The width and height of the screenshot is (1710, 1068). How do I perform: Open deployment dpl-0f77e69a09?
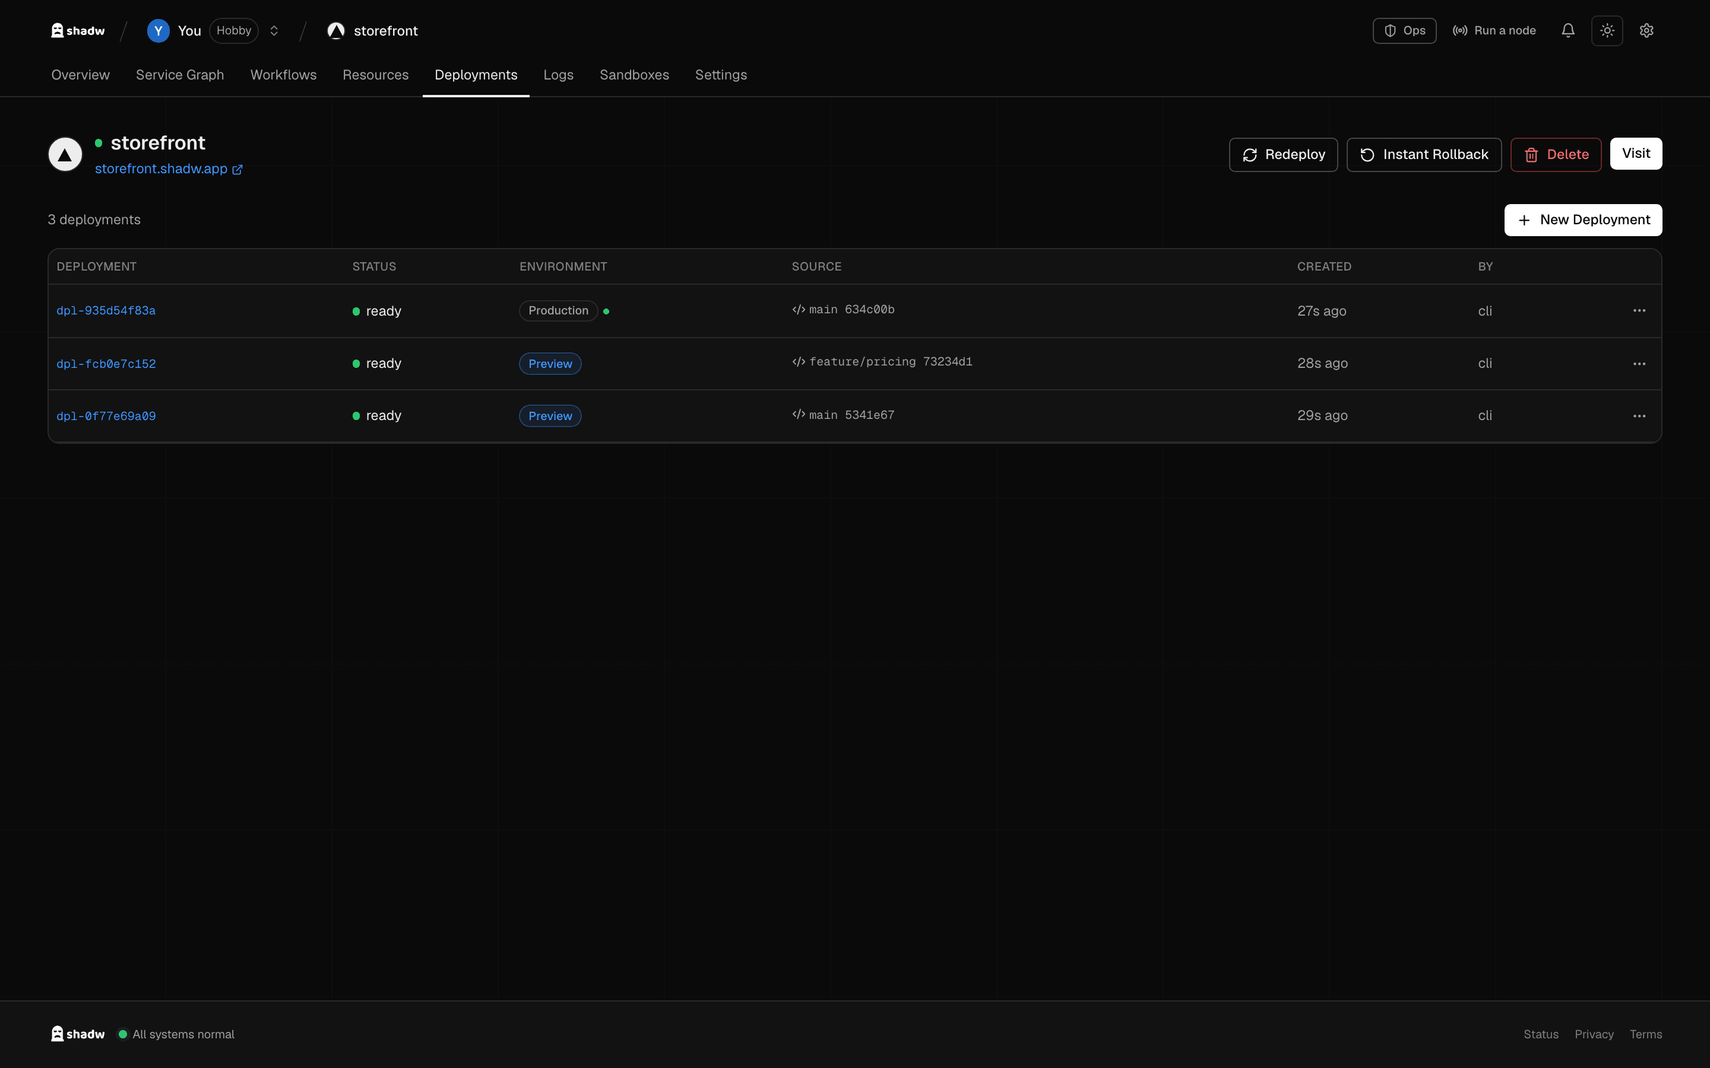pos(106,416)
